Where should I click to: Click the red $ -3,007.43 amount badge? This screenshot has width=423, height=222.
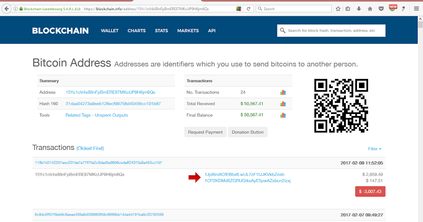[370, 191]
